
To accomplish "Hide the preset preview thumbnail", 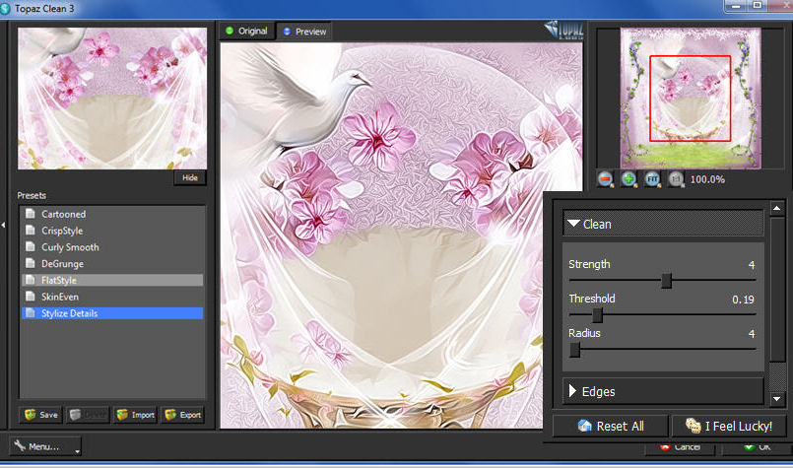I will 190,177.
